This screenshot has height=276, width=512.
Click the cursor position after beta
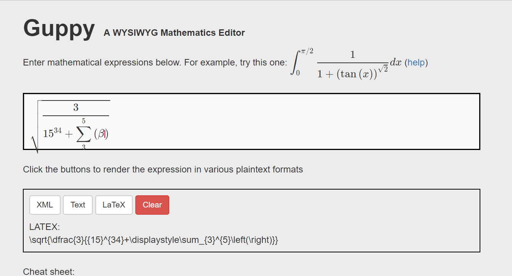point(105,134)
